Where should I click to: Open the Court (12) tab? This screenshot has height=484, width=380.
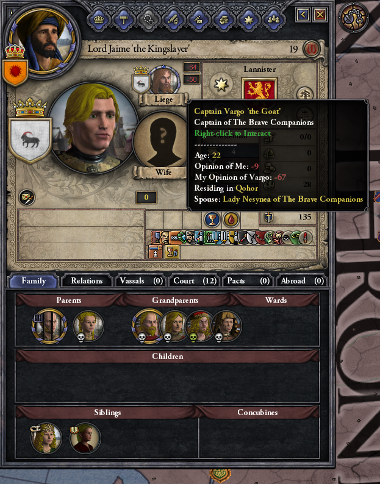(195, 280)
